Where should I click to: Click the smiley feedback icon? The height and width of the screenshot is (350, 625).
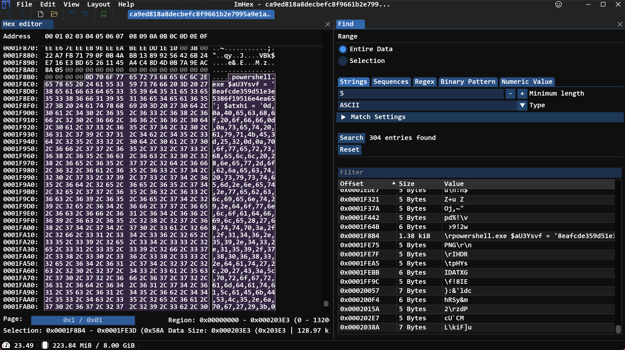(558, 5)
